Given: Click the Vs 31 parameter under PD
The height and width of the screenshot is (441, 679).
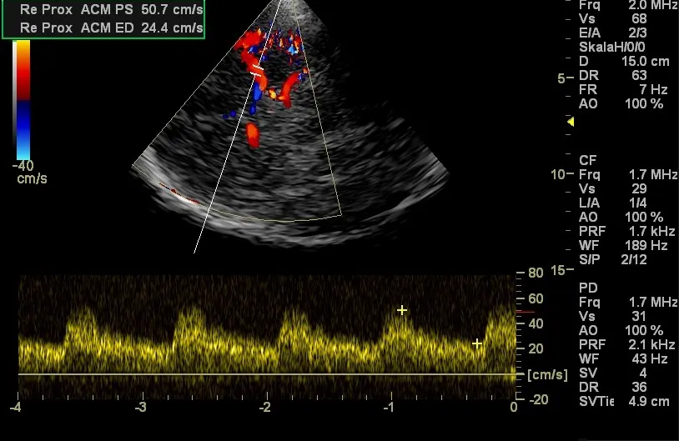Looking at the screenshot, I should (x=613, y=316).
